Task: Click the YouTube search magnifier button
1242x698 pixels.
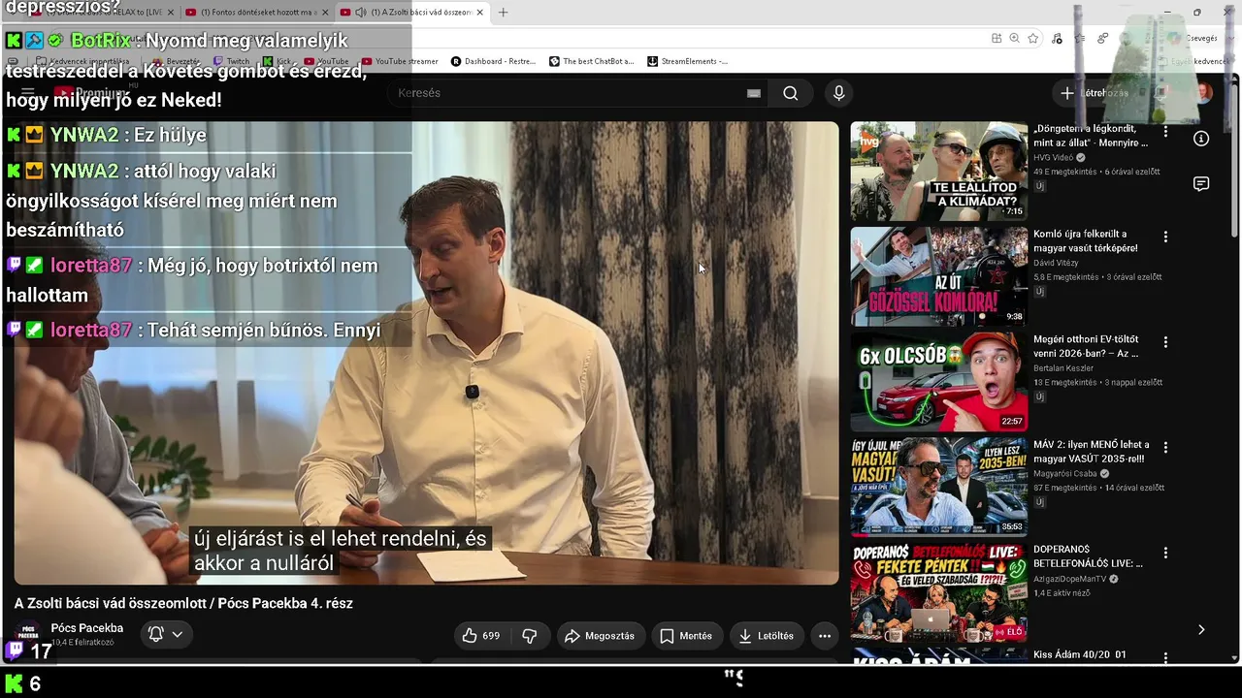Action: pyautogui.click(x=791, y=93)
